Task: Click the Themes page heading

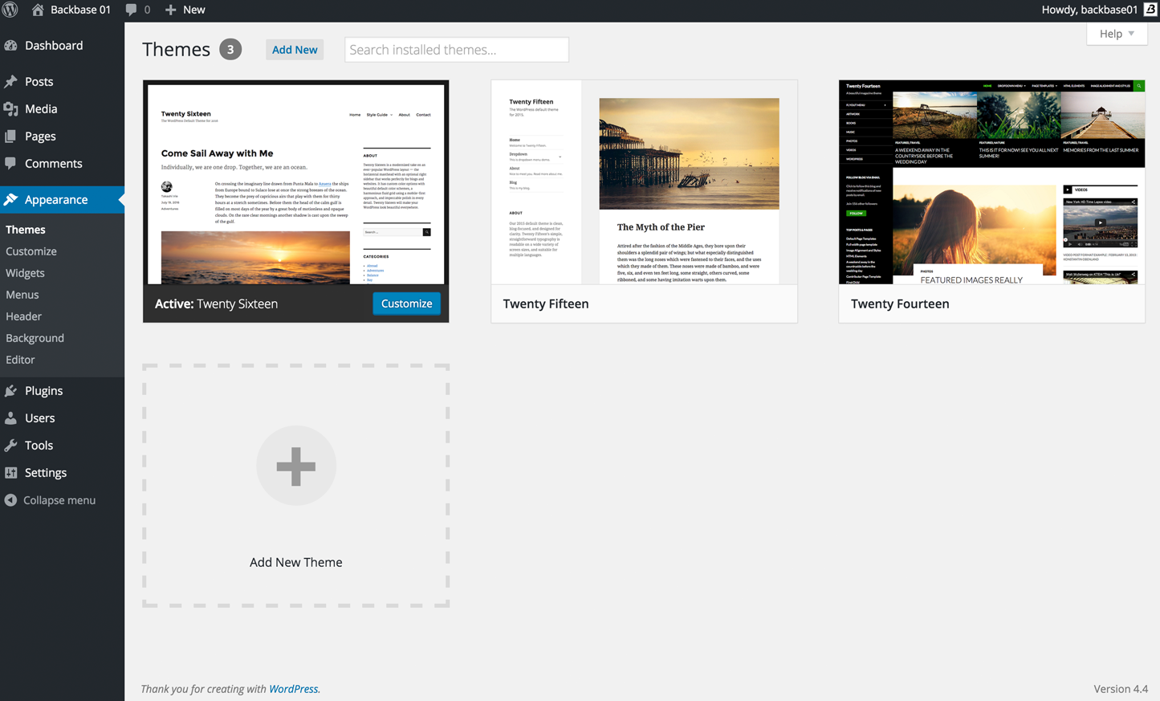Action: pos(177,50)
